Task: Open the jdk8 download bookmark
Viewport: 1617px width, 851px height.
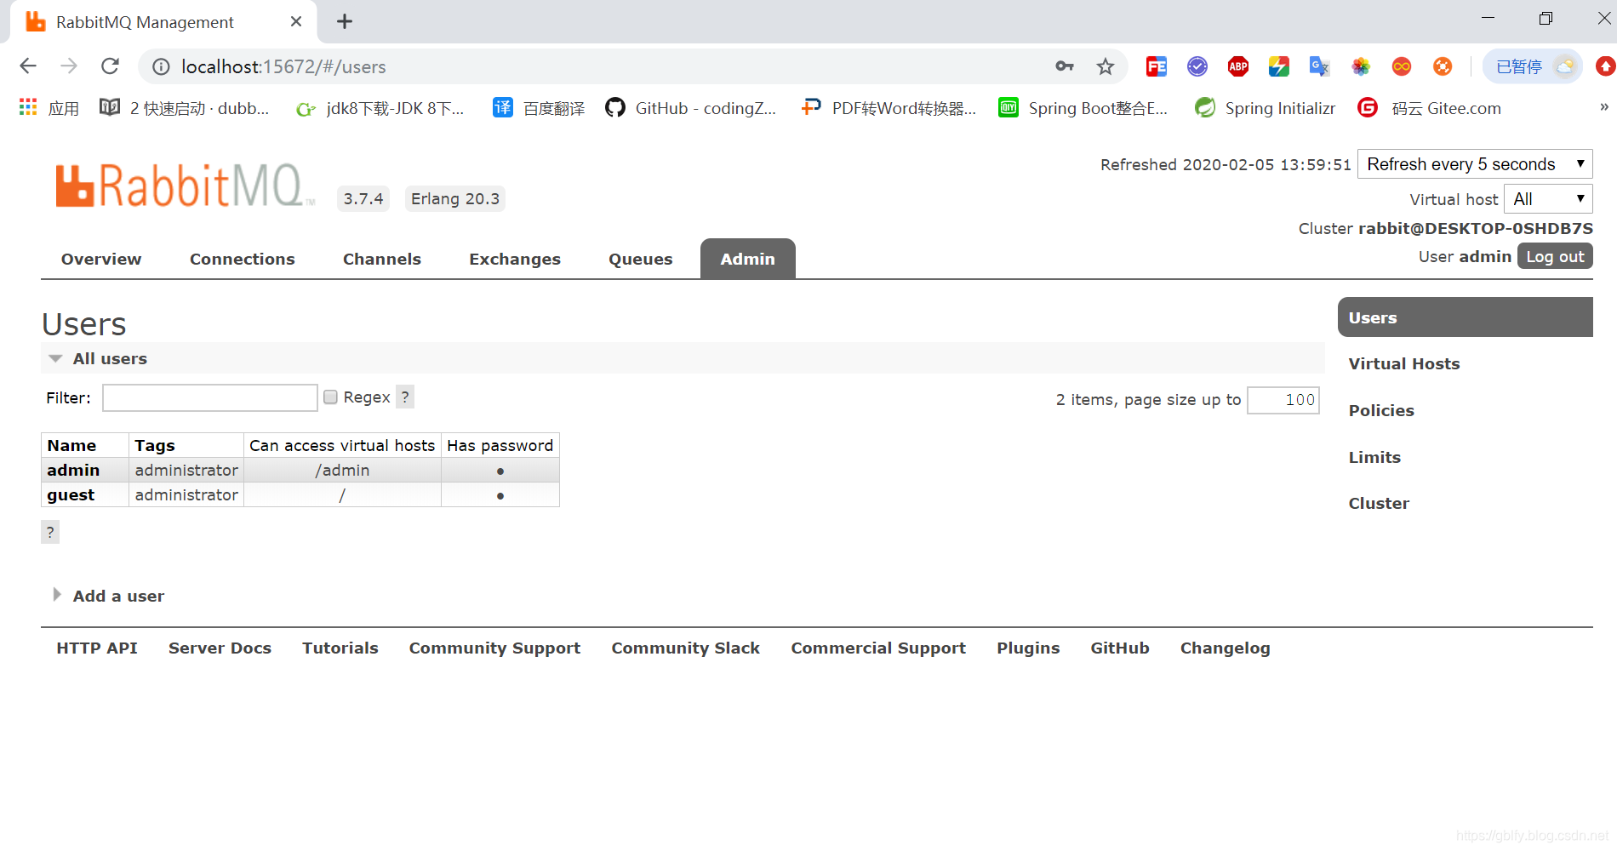Action: click(380, 108)
